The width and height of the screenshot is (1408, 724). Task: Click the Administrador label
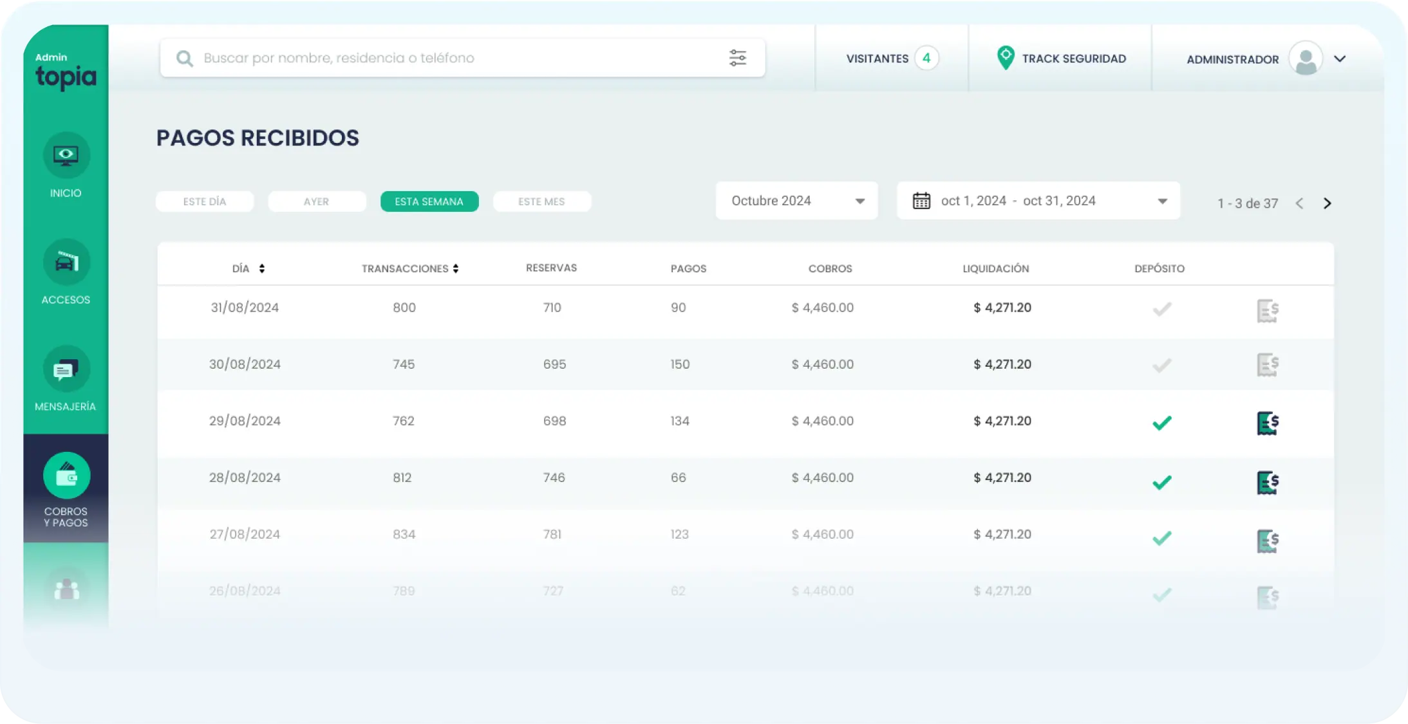point(1232,59)
